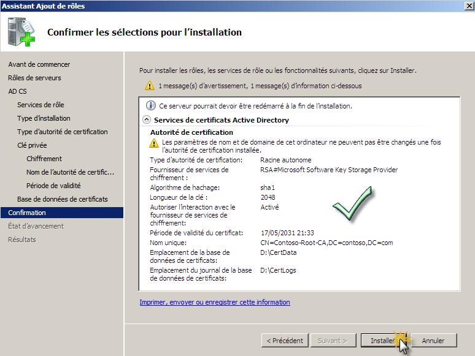The image size is (475, 356).
Task: Collapse Services de certificats Active Directory section
Action: coord(146,119)
